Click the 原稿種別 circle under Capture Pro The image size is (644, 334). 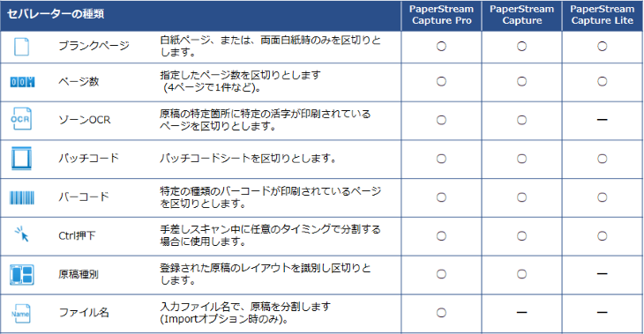(441, 274)
